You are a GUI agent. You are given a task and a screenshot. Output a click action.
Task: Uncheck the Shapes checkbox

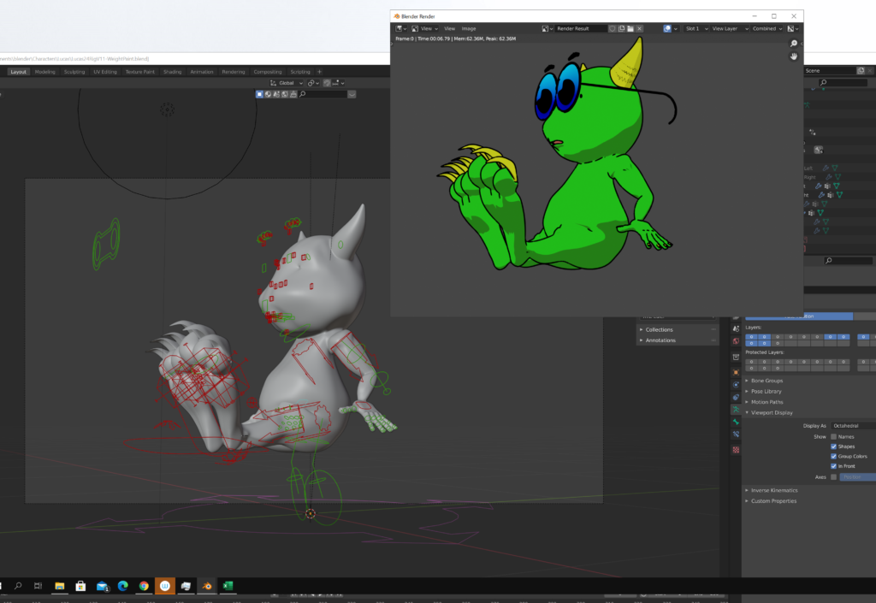tap(834, 446)
